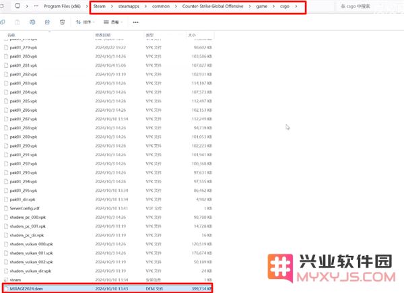This screenshot has width=404, height=293.
Task: Click the csgo breadcrumb segment
Action: tap(285, 6)
